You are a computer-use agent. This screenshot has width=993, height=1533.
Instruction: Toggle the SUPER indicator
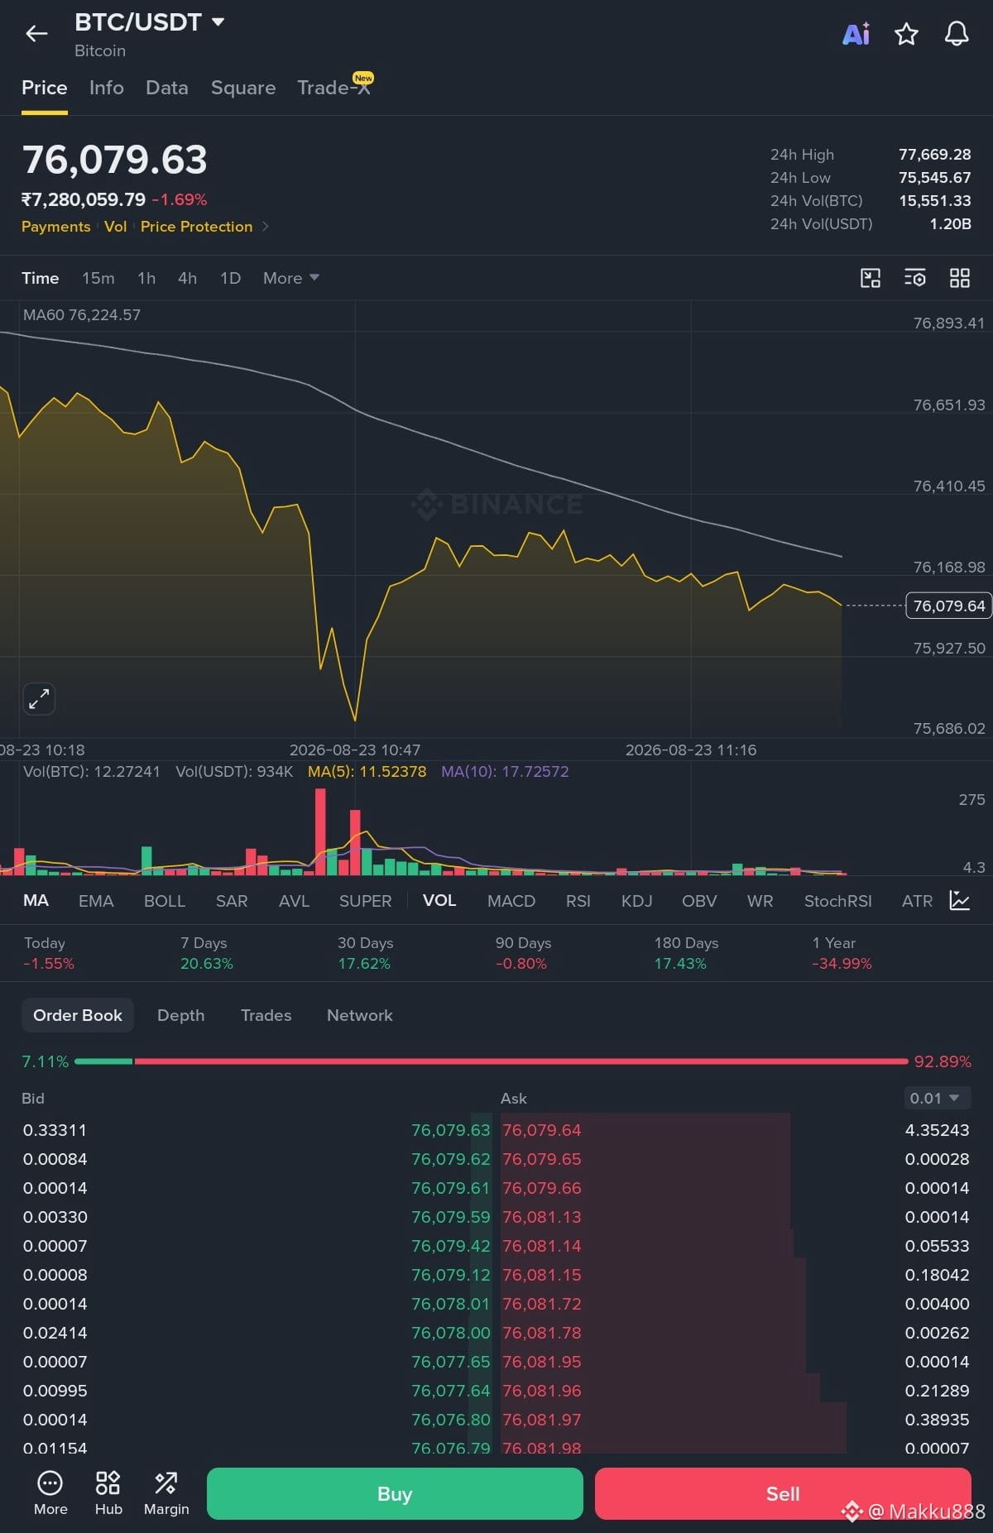(365, 900)
